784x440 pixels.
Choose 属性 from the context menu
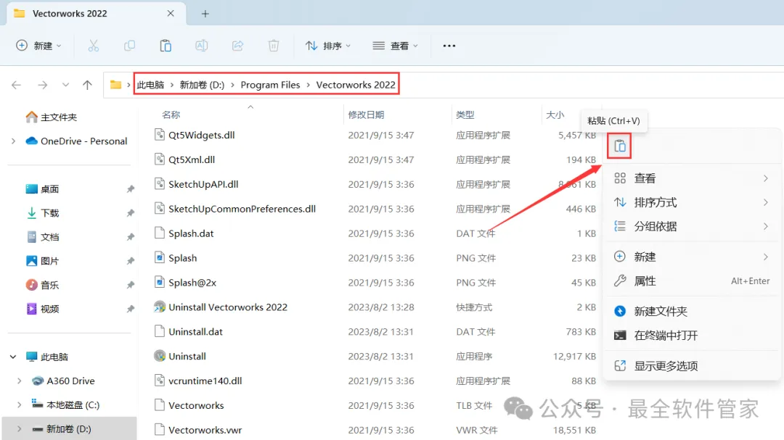click(x=692, y=281)
